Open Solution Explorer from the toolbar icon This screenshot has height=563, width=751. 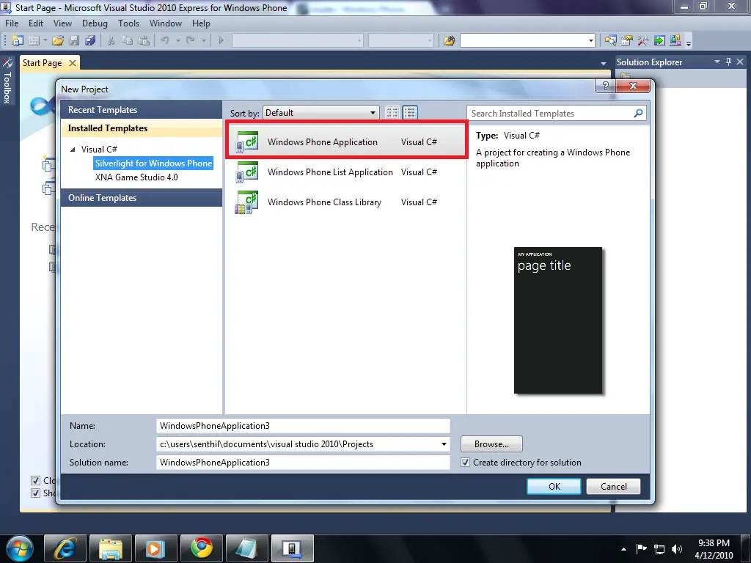(x=611, y=41)
